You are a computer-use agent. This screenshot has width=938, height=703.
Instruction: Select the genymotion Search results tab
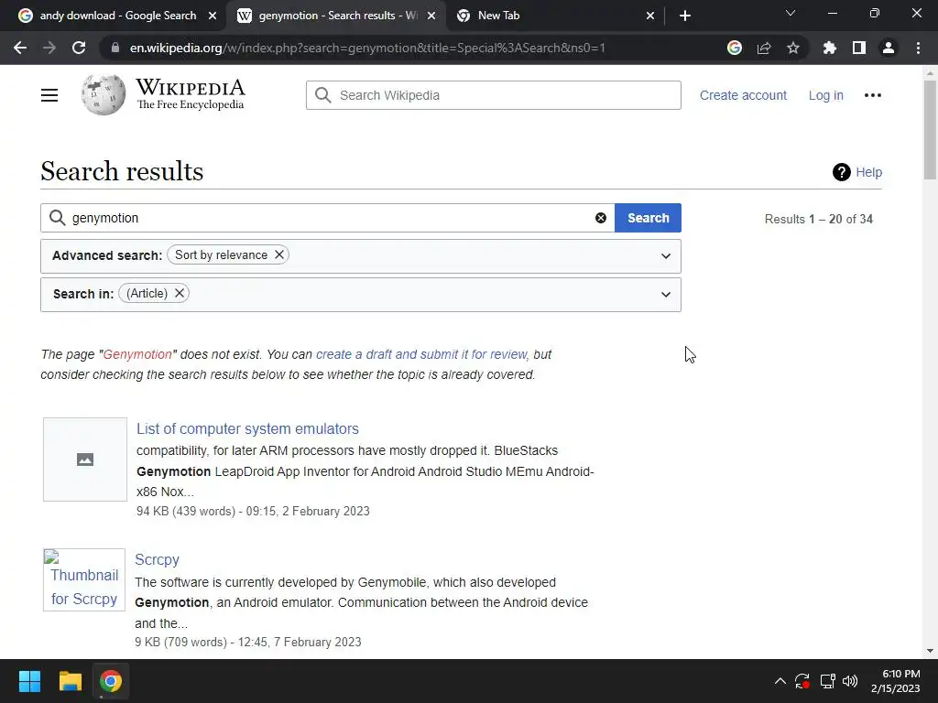pos(336,16)
